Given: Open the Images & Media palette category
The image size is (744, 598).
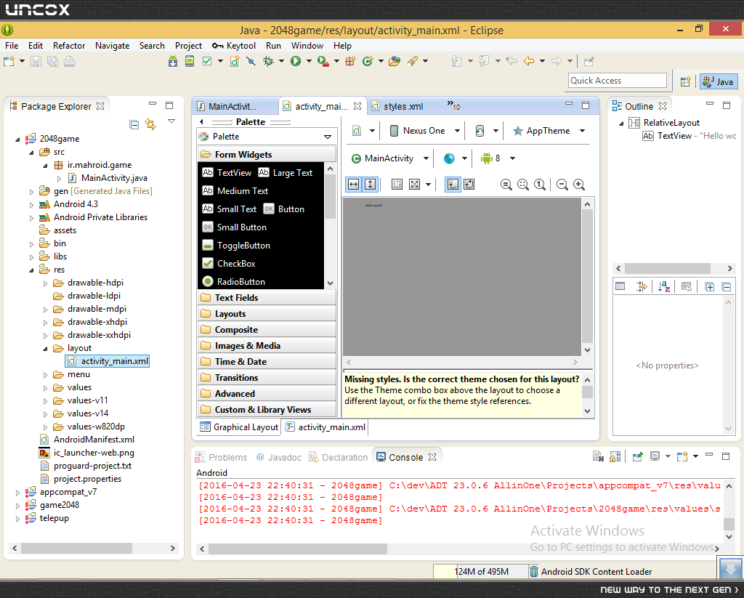Looking at the screenshot, I should coord(267,346).
